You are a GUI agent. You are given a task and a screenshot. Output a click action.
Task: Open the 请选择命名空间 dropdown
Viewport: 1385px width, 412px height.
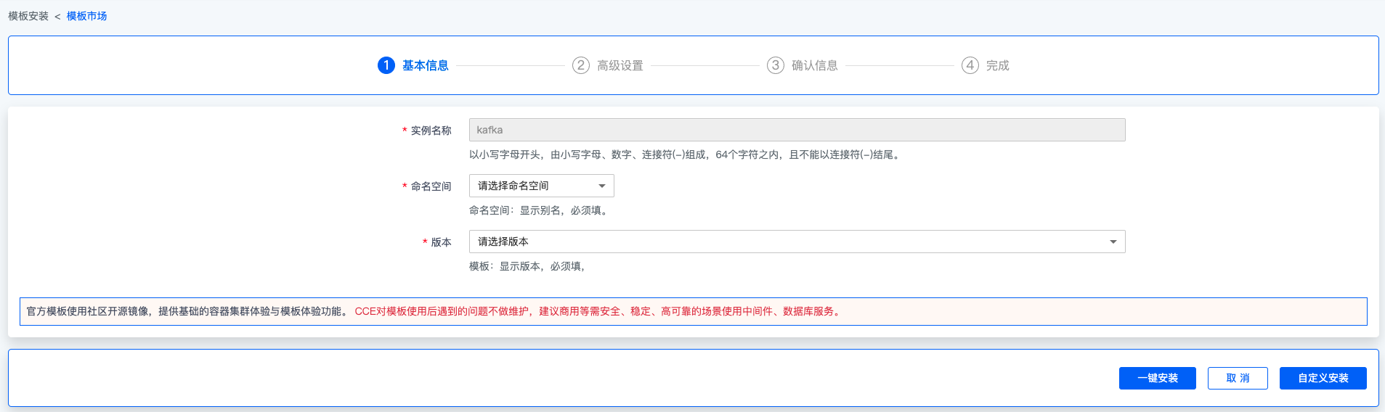(542, 186)
